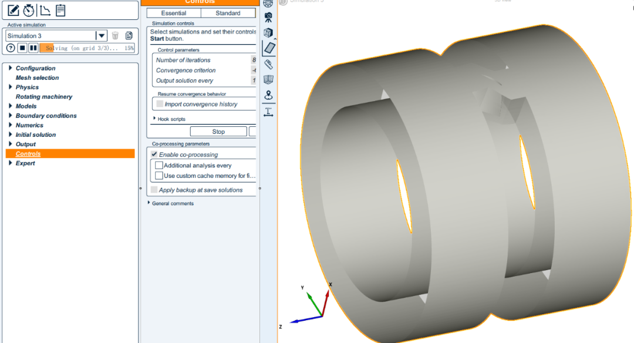Image resolution: width=634 pixels, height=343 pixels.
Task: Click the Number of iterations label
Action: coord(183,60)
